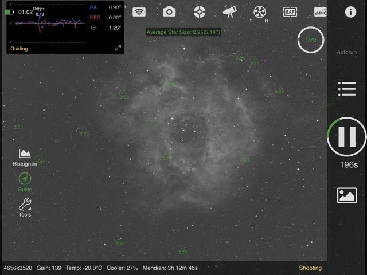Toggle the Guide panel
The image size is (367, 275).
[x=25, y=182]
